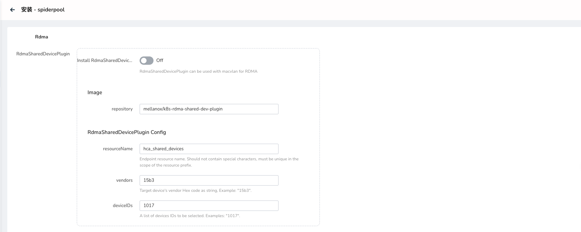The height and width of the screenshot is (232, 581).
Task: Click the 'repository' field label
Action: (x=122, y=109)
